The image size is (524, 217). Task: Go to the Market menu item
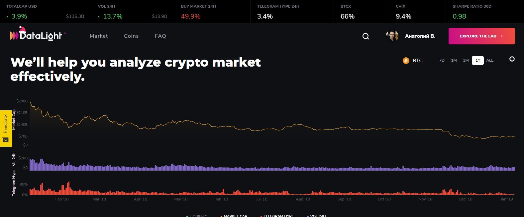coord(99,36)
